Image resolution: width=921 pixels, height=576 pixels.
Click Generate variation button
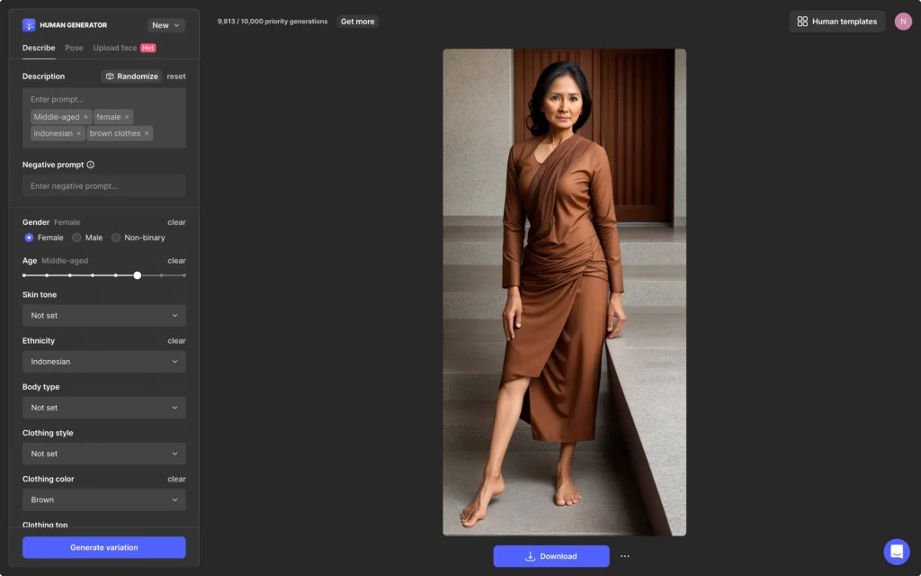pos(104,547)
